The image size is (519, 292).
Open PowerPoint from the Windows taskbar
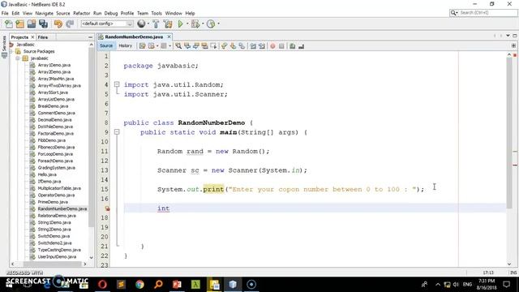coord(177,285)
